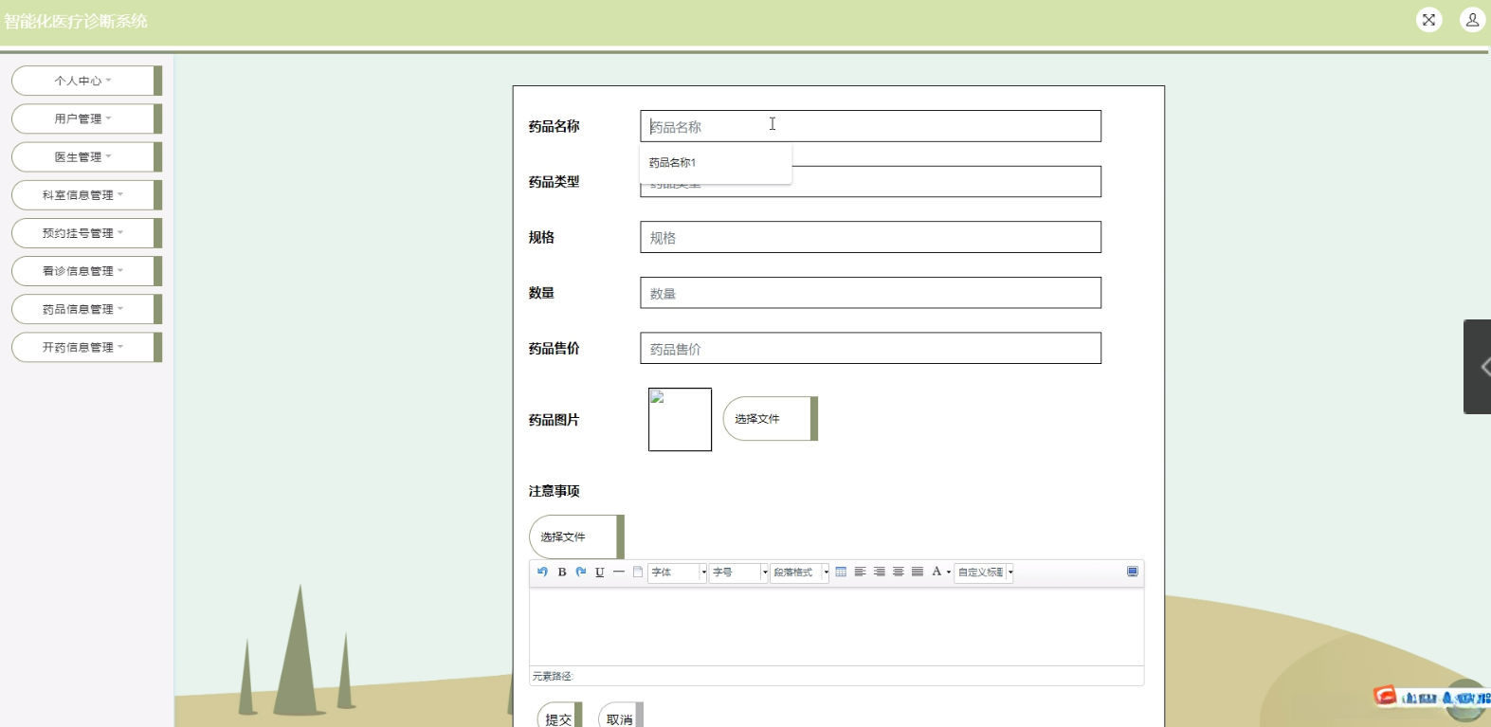Click the fullscreen icon in top header
1491x727 pixels.
1429,19
